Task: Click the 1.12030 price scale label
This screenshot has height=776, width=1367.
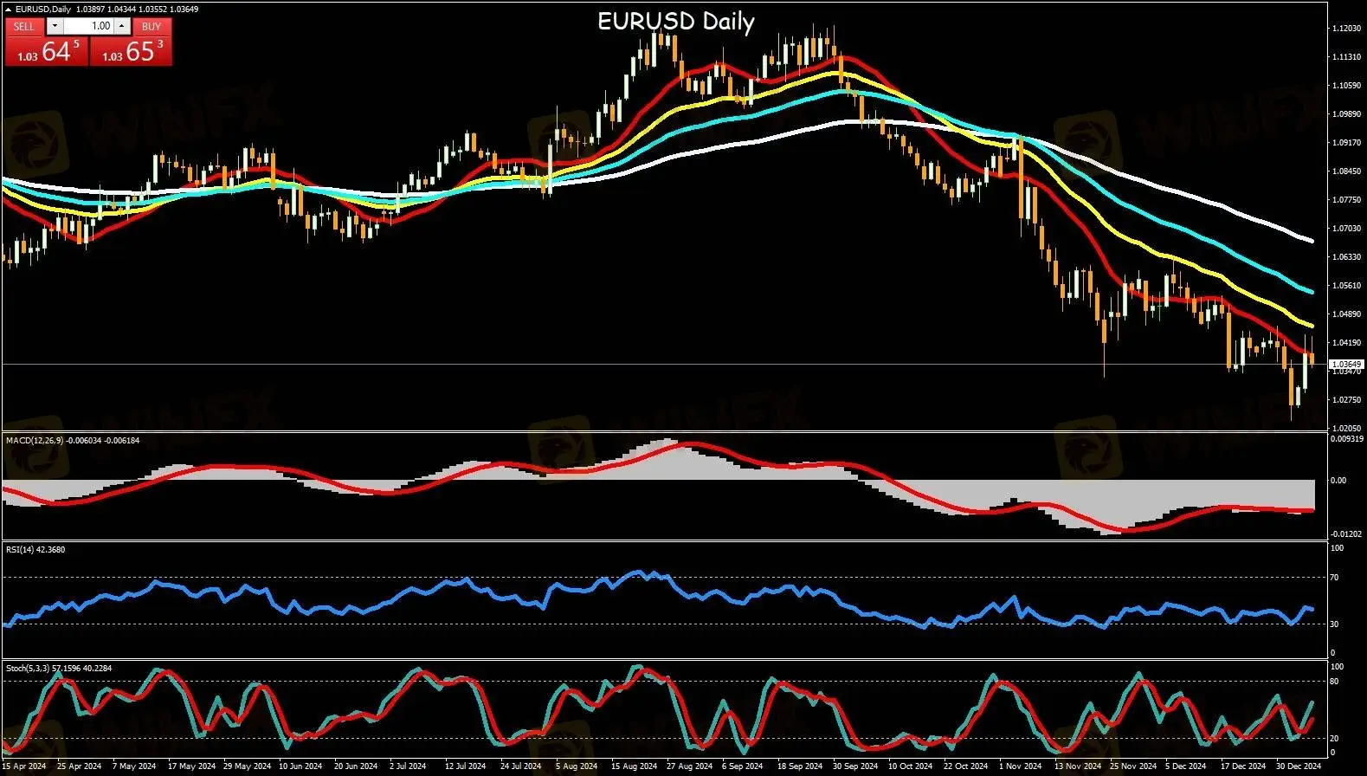Action: tap(1344, 29)
